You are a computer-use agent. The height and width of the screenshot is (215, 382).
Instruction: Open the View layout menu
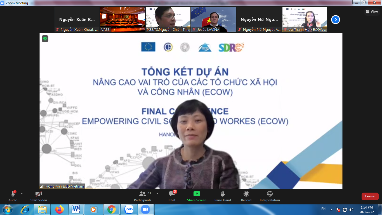[372, 12]
